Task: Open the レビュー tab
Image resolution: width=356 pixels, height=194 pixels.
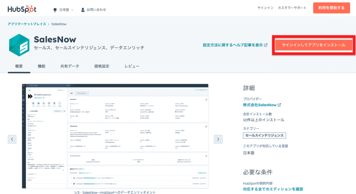Action: click(132, 66)
